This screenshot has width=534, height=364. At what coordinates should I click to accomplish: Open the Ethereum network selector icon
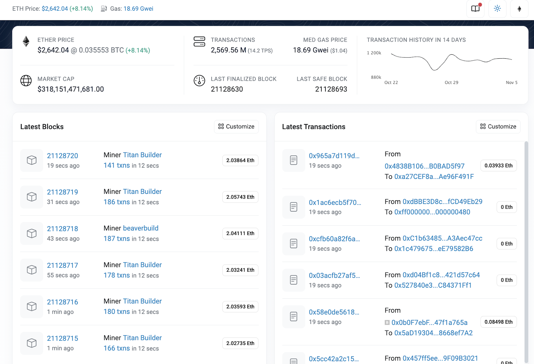tap(519, 9)
